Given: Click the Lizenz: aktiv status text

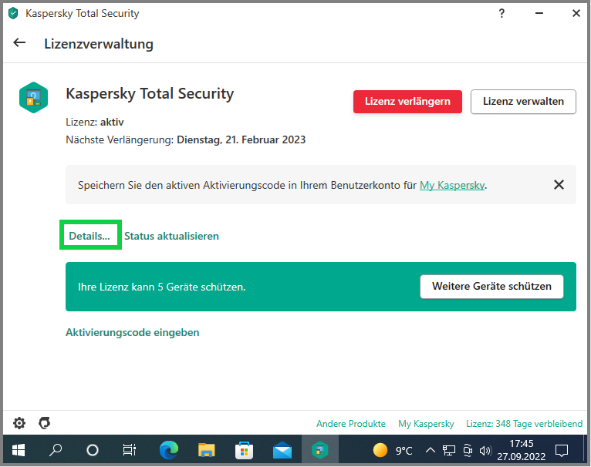Looking at the screenshot, I should pyautogui.click(x=95, y=122).
